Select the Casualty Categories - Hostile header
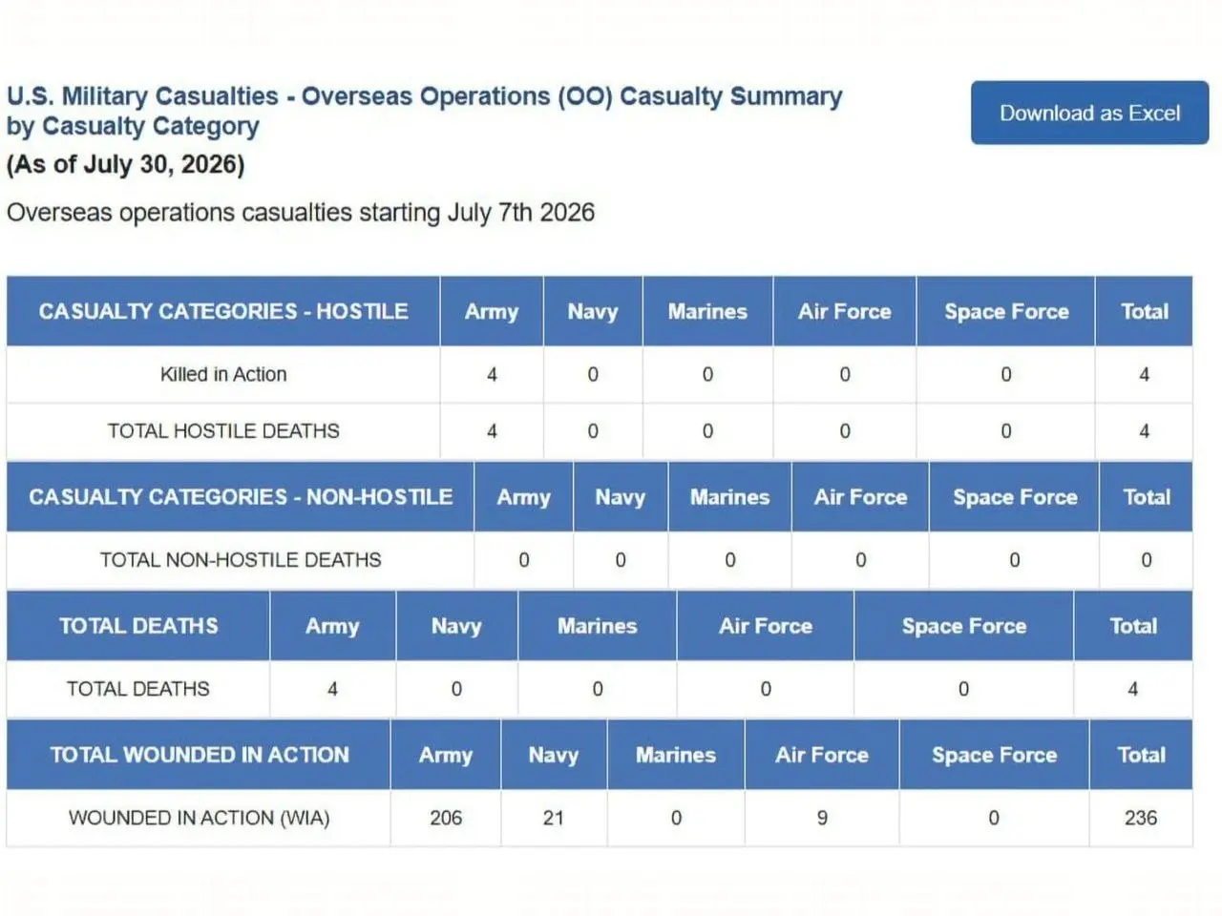Image resolution: width=1222 pixels, height=916 pixels. (223, 311)
